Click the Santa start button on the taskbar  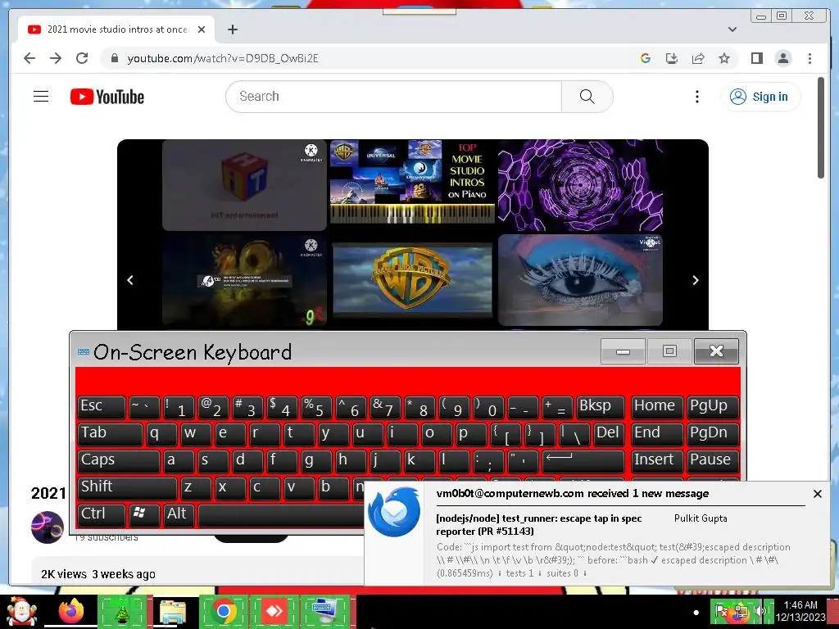[x=21, y=611]
